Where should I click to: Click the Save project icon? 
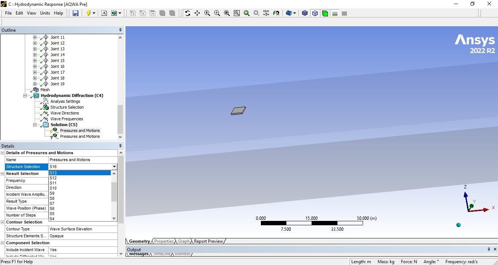[76, 13]
